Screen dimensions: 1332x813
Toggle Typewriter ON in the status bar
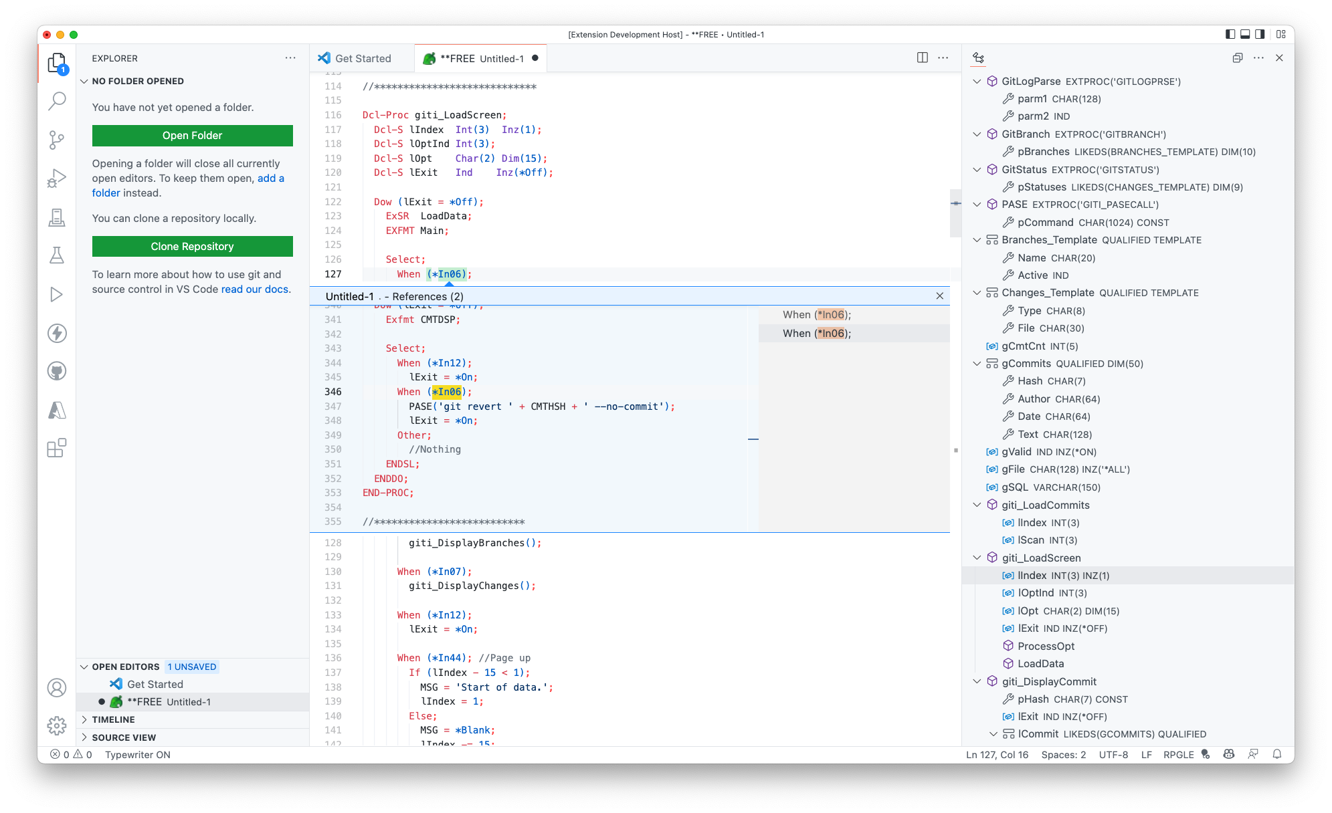pyautogui.click(x=138, y=754)
